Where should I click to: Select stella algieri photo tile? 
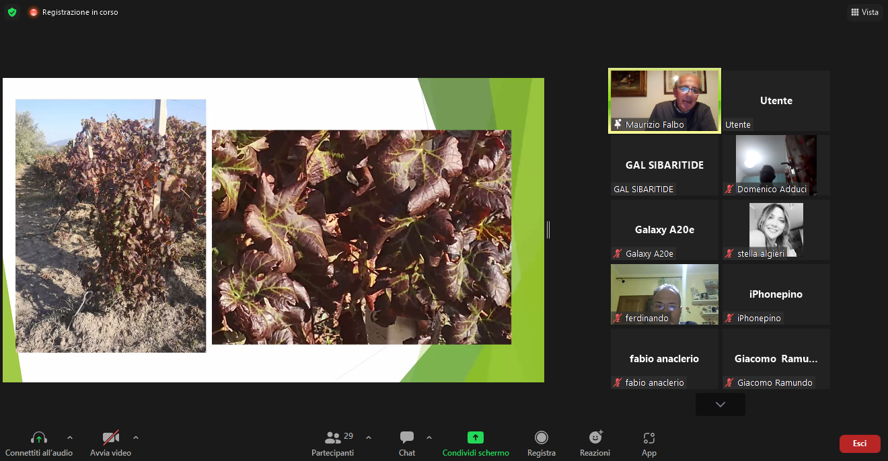click(776, 230)
